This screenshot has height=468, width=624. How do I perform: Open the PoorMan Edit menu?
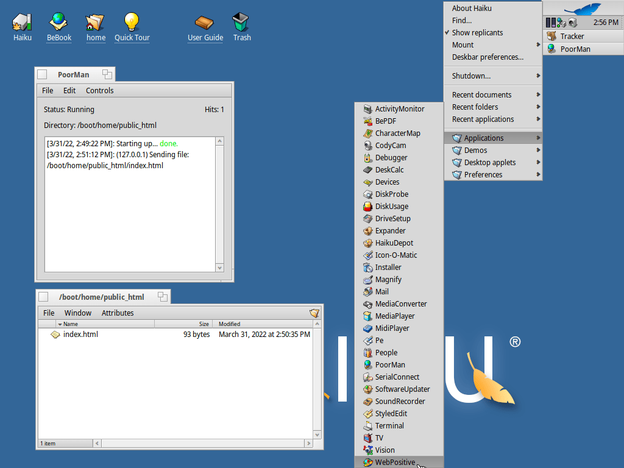[x=69, y=90]
